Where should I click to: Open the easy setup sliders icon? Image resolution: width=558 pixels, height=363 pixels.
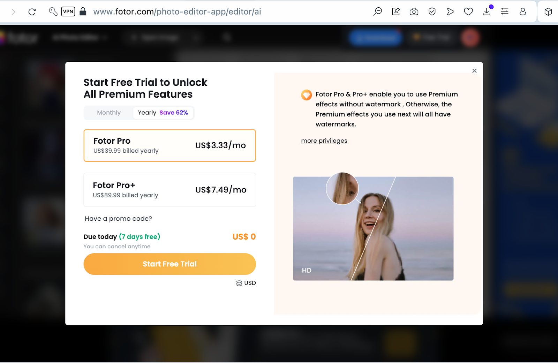pyautogui.click(x=505, y=12)
